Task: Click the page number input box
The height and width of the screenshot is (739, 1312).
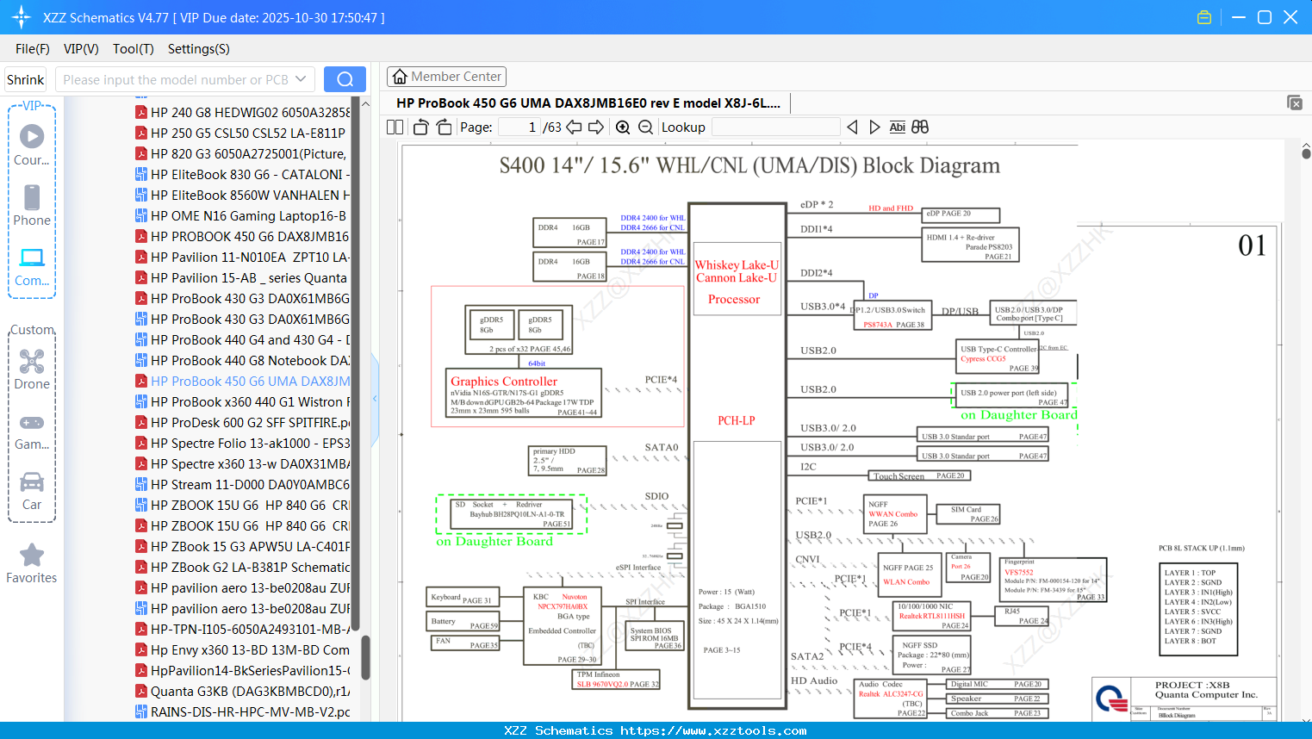Action: point(519,127)
